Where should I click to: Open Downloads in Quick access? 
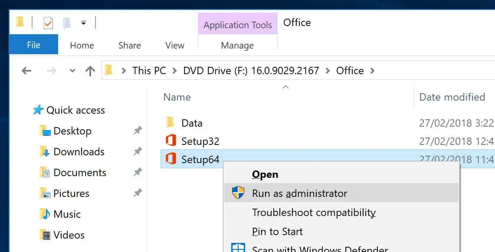pos(79,152)
